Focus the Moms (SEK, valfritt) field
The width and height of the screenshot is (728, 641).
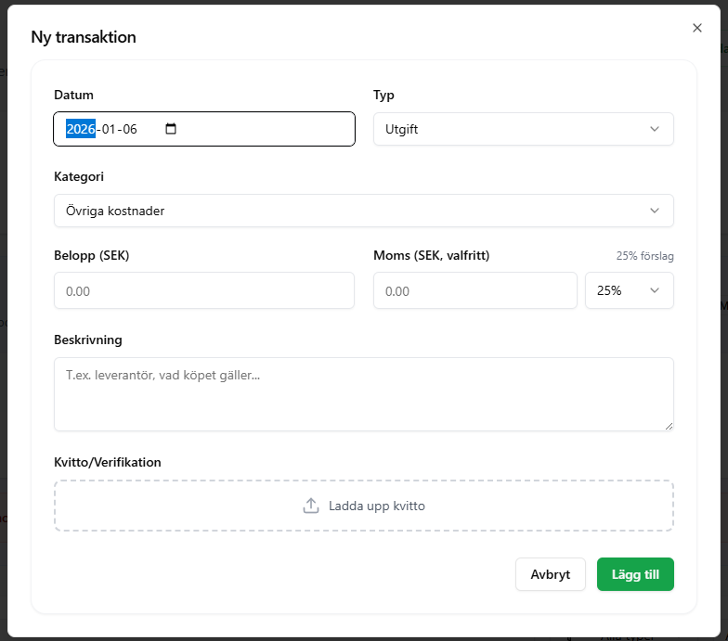point(474,290)
